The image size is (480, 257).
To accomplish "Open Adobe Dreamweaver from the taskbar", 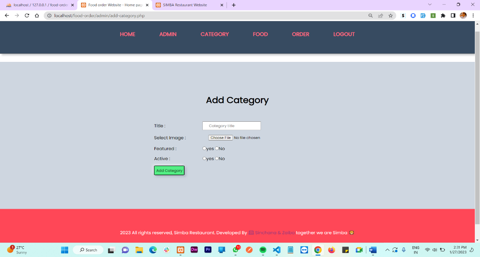I will 194,249.
